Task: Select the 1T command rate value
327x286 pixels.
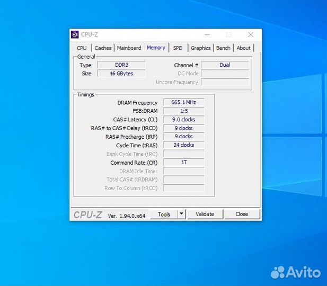Action: pyautogui.click(x=184, y=163)
